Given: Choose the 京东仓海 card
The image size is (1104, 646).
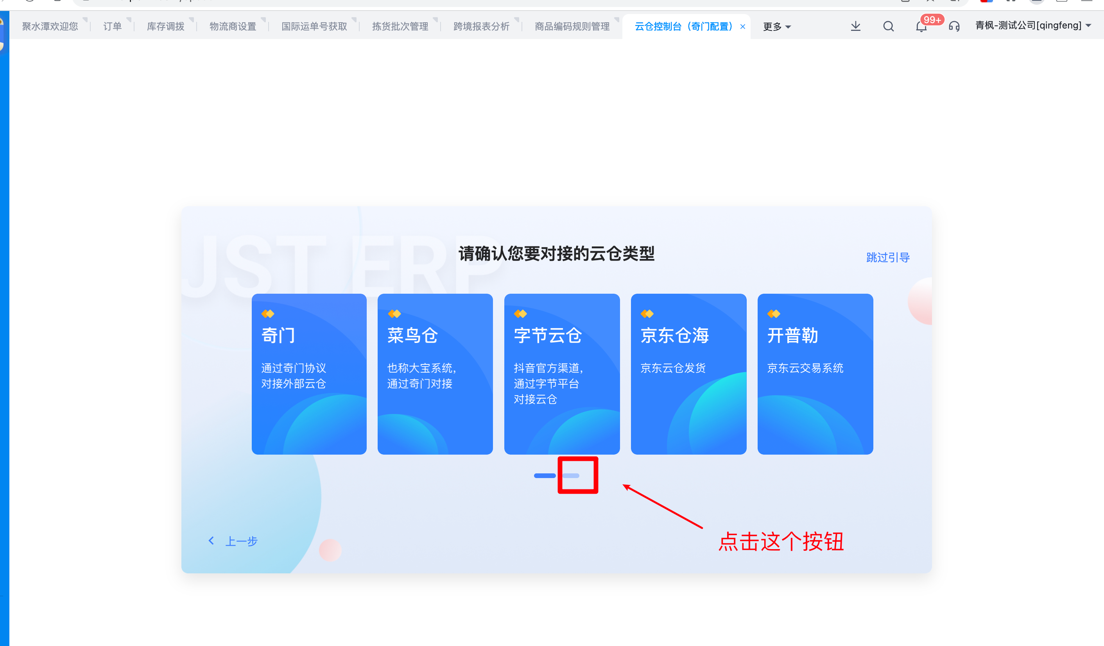Looking at the screenshot, I should coord(689,374).
